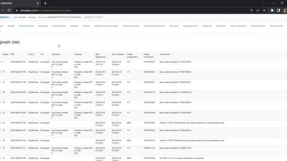Open the Журнал выполненных команд tab
287x161 pixels.
click(x=106, y=26)
